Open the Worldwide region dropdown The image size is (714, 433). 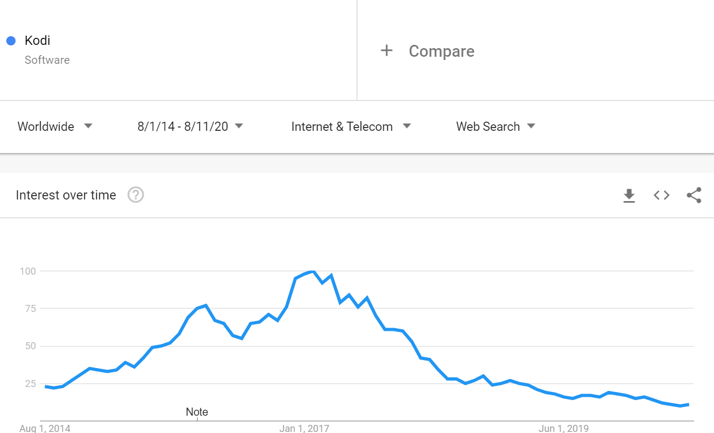tap(55, 126)
